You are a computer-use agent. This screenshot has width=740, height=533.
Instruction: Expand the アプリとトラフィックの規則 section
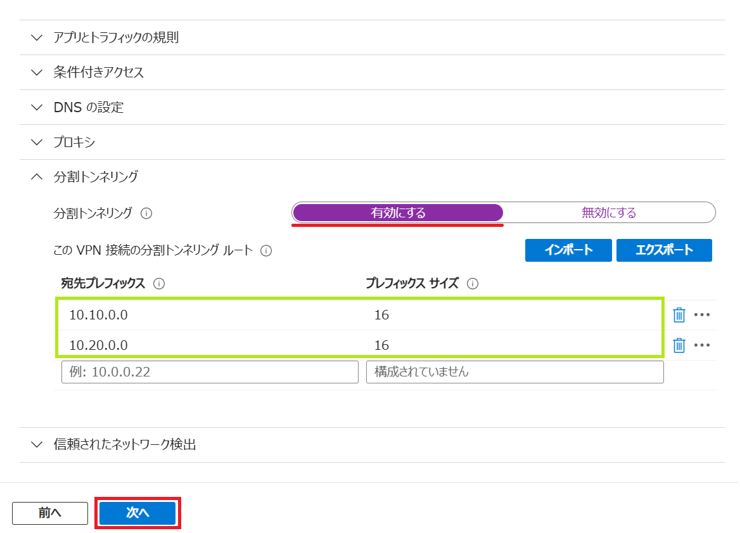372,37
